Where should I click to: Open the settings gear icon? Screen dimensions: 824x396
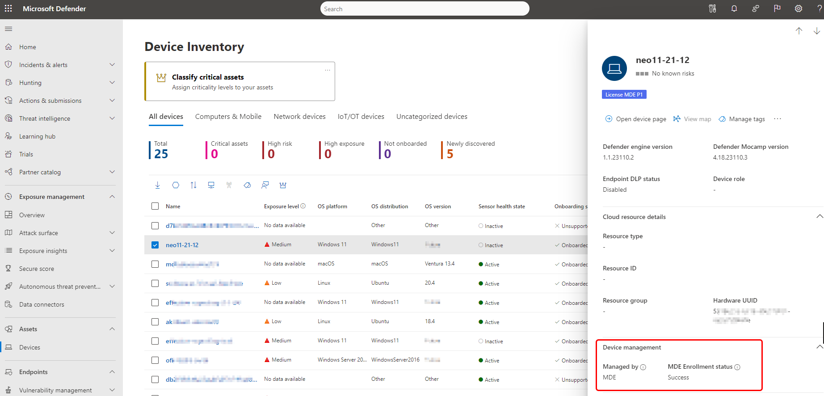tap(799, 8)
